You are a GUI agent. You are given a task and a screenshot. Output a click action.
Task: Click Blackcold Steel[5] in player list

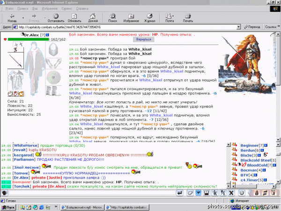point(258,160)
